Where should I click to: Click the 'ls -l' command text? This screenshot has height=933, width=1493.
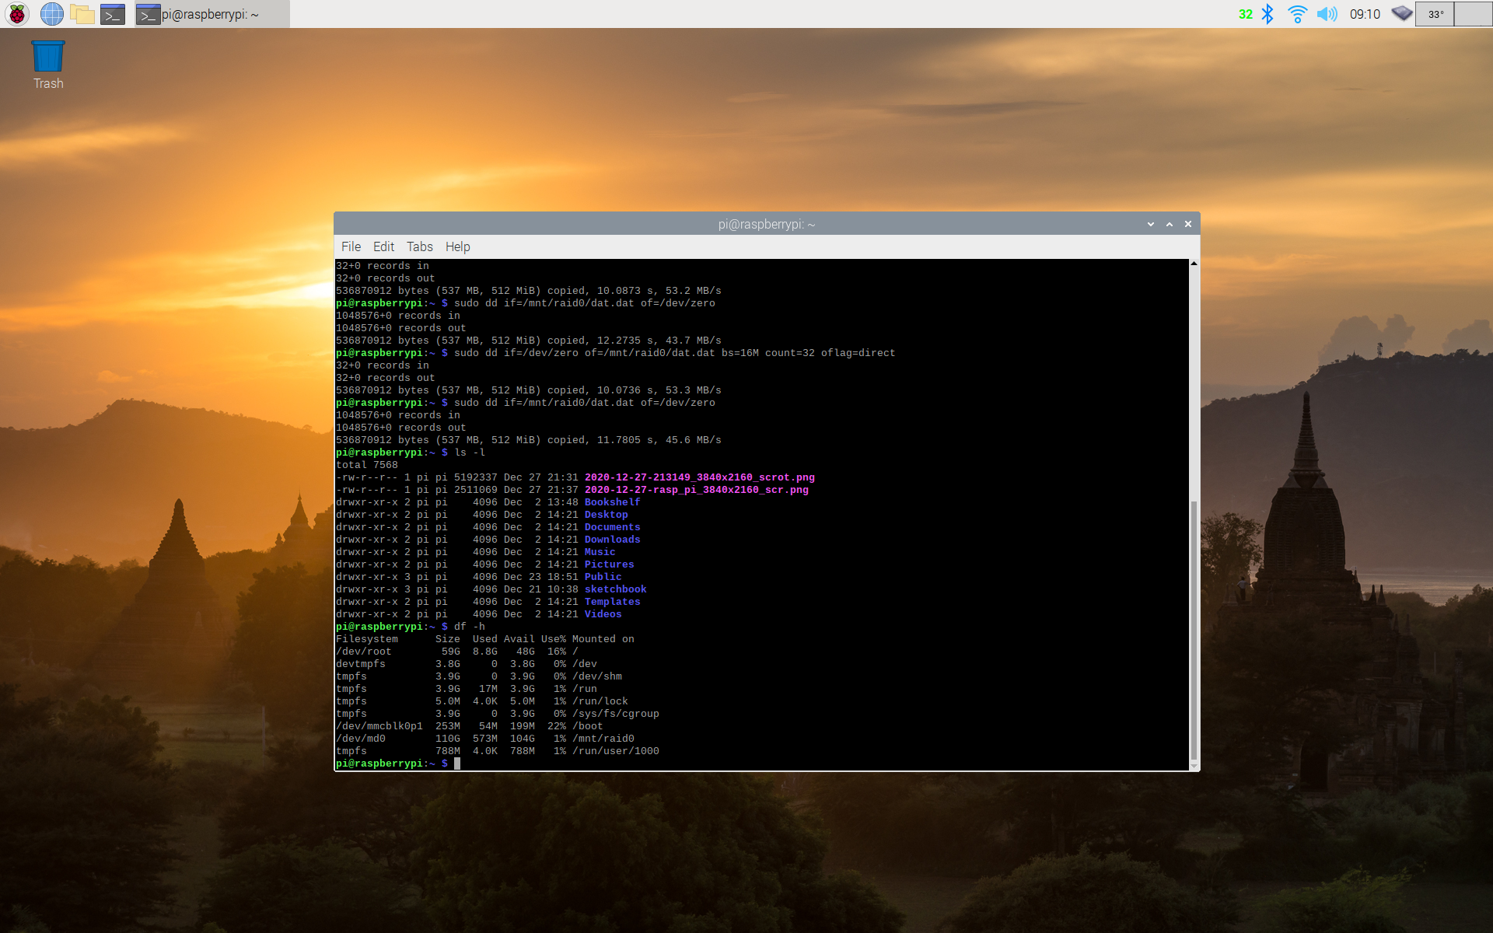(x=470, y=453)
